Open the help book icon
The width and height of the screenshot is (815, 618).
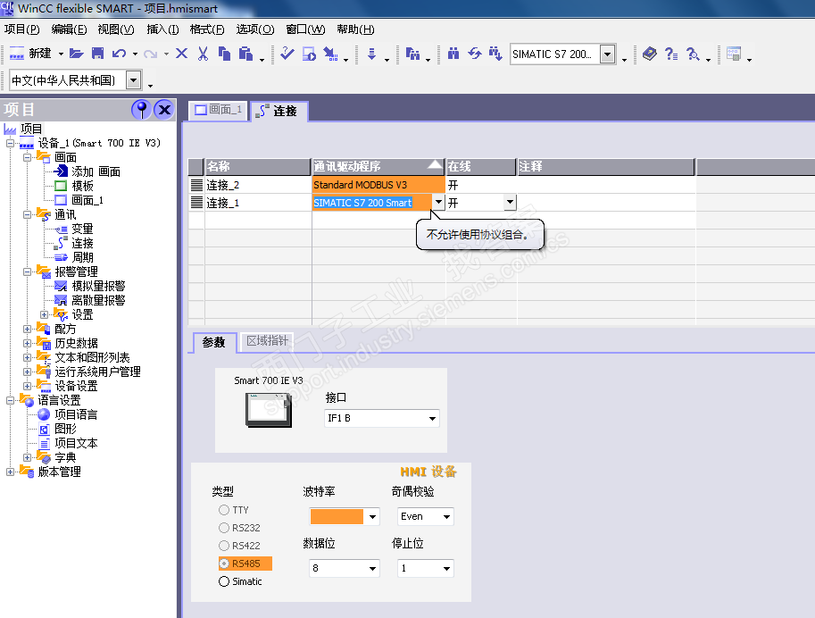[x=649, y=54]
